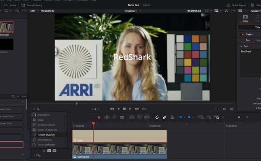The image size is (261, 161).
Task: Click the detail zoom icon
Action: (209, 117)
